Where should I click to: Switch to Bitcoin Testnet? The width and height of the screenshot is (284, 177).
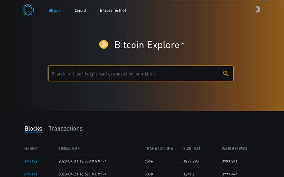(113, 11)
